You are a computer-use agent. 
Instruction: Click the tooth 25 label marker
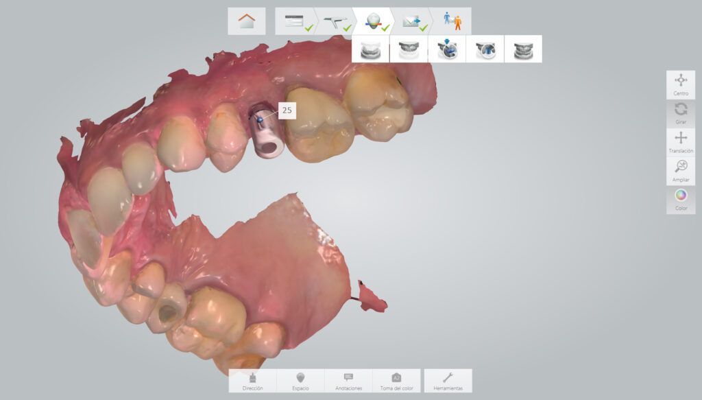point(287,110)
